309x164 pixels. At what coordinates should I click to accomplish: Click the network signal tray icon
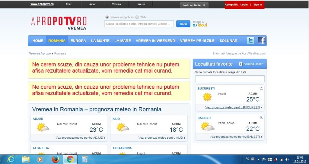[282, 159]
